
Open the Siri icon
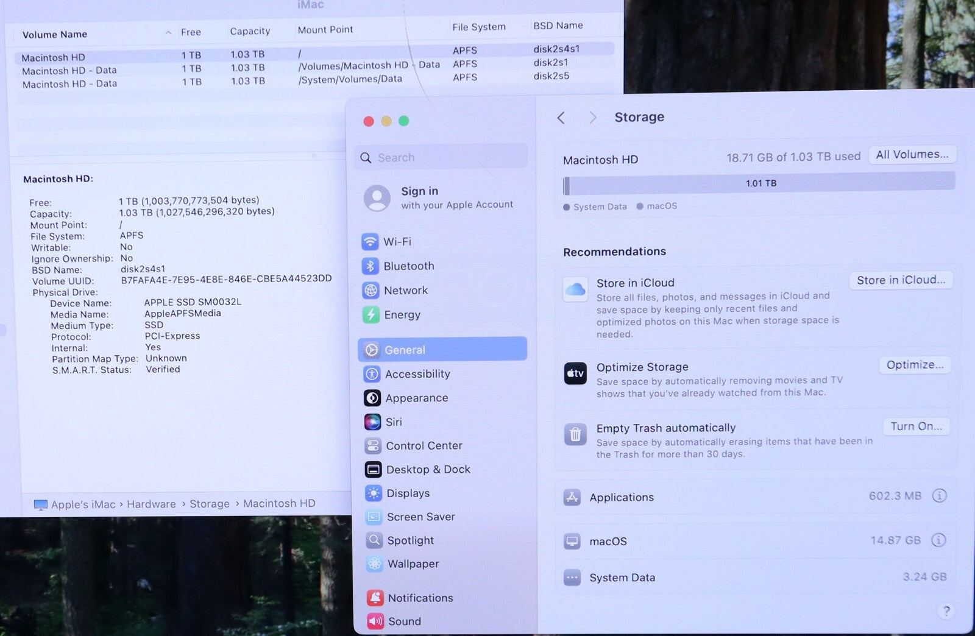pos(372,422)
